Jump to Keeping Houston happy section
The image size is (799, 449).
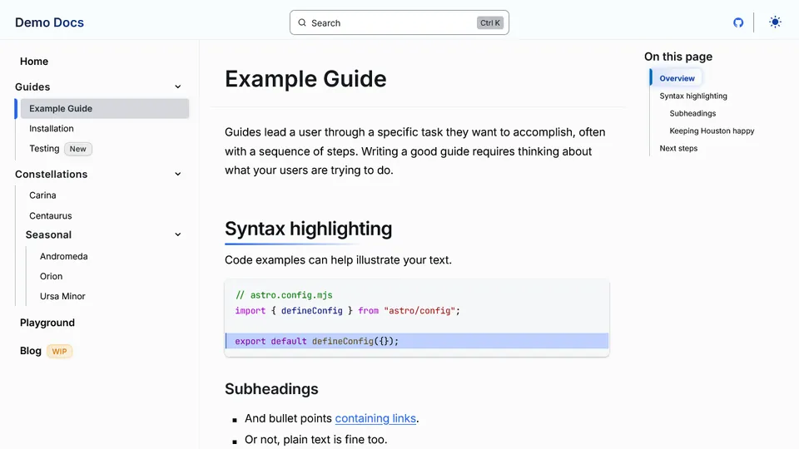click(x=712, y=131)
